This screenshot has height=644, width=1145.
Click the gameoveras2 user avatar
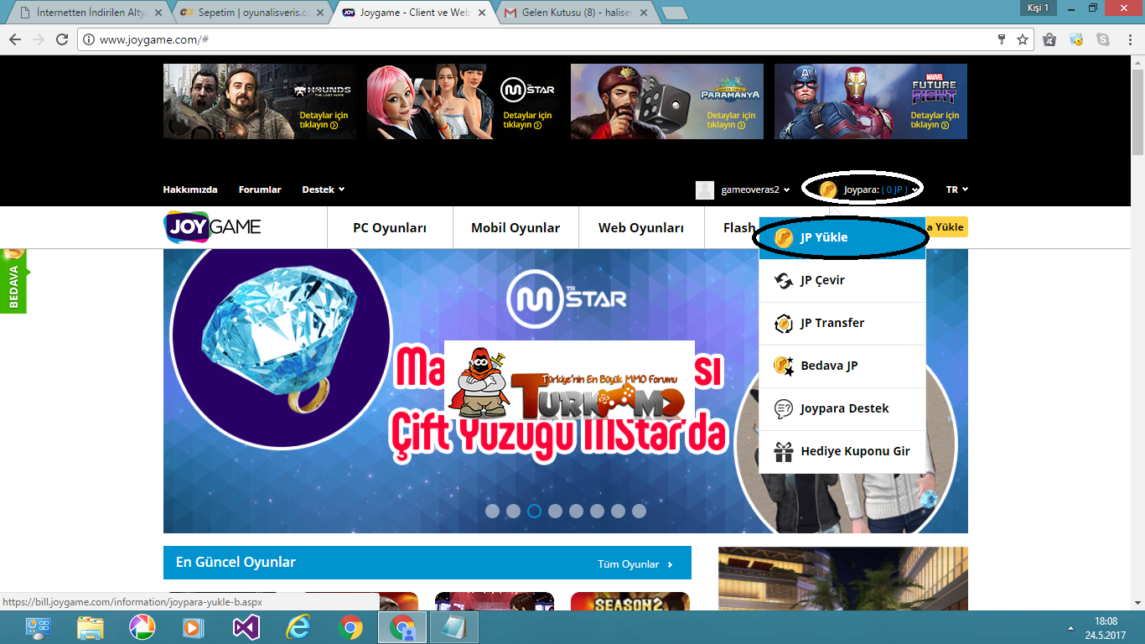click(705, 190)
